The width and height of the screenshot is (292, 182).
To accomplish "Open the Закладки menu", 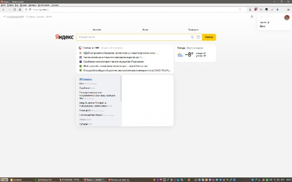I will 32,5.
